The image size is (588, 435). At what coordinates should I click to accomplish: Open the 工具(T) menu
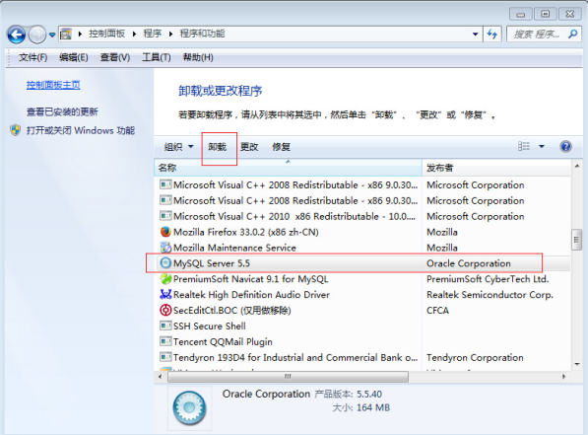pyautogui.click(x=157, y=57)
